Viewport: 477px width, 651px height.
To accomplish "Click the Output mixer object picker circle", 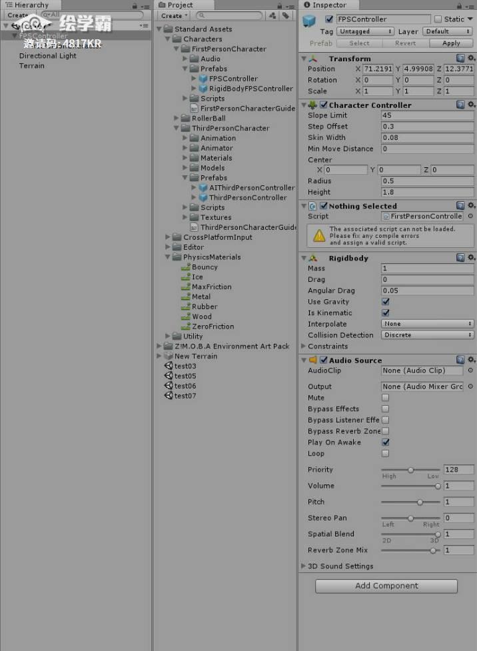I will pos(470,386).
